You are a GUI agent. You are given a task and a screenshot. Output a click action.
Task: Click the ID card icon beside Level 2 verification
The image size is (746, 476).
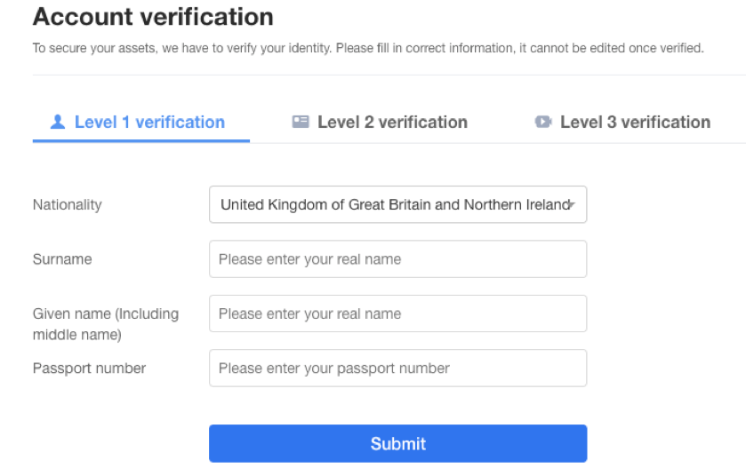[301, 122]
